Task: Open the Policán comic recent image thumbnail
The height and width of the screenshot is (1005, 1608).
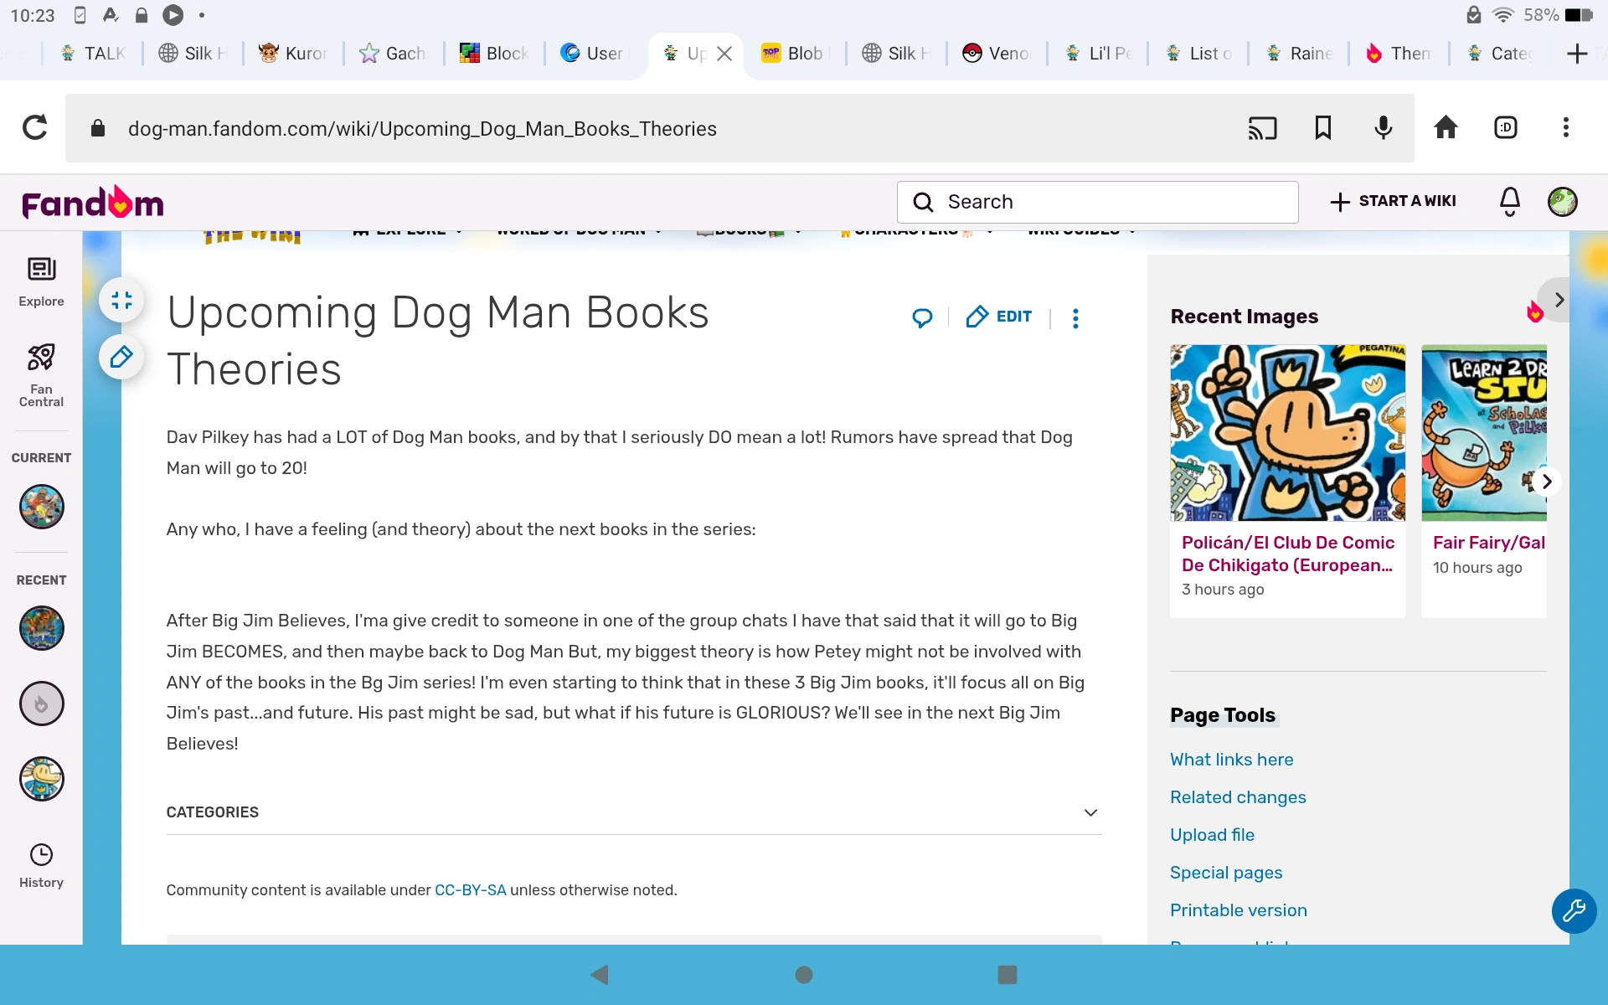Action: (1287, 433)
